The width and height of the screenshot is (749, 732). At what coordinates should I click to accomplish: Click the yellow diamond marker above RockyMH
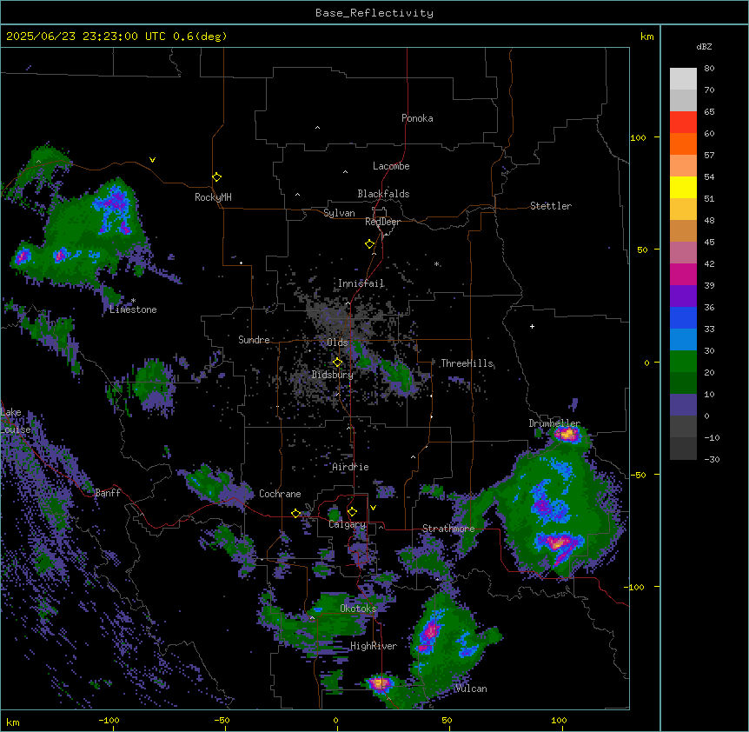click(216, 177)
